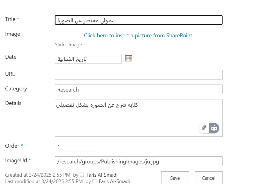Click the feather icon in Details field

204,128
